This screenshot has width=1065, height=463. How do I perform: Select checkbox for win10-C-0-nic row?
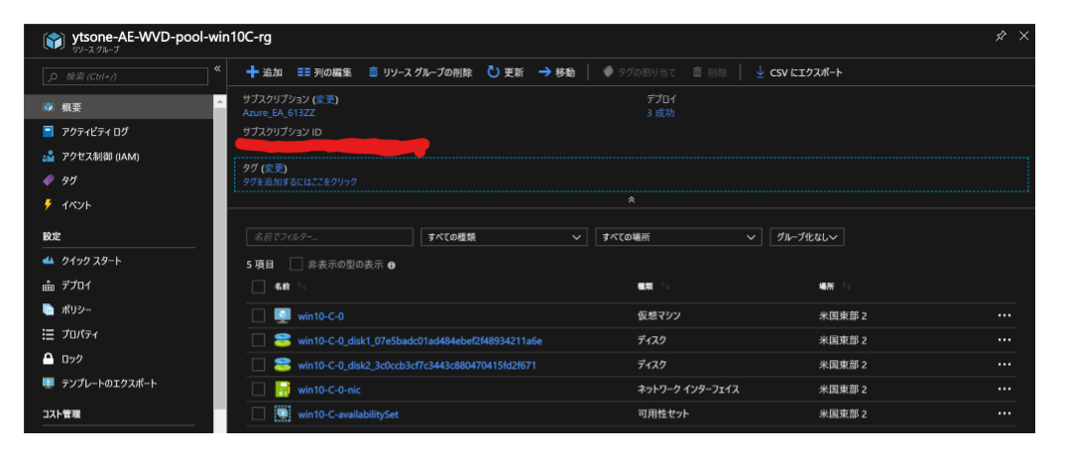[x=258, y=389]
